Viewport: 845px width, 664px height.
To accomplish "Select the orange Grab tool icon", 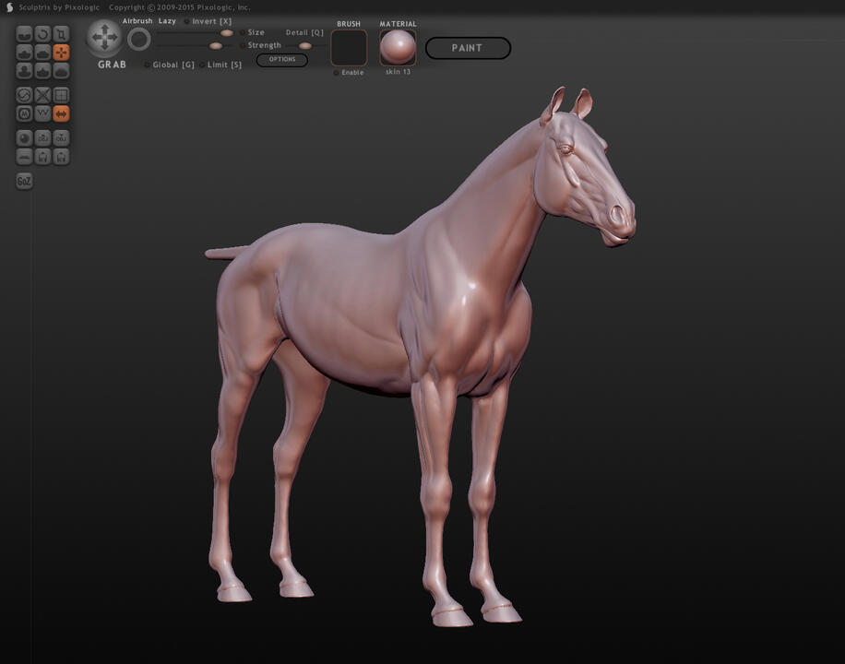I will (x=61, y=53).
